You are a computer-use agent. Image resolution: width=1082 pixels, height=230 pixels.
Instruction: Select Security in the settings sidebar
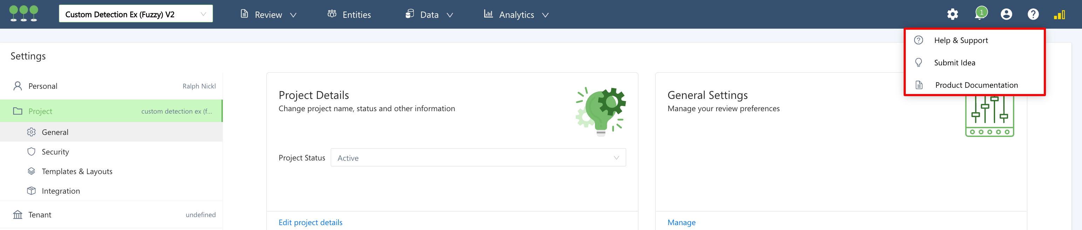click(x=55, y=152)
